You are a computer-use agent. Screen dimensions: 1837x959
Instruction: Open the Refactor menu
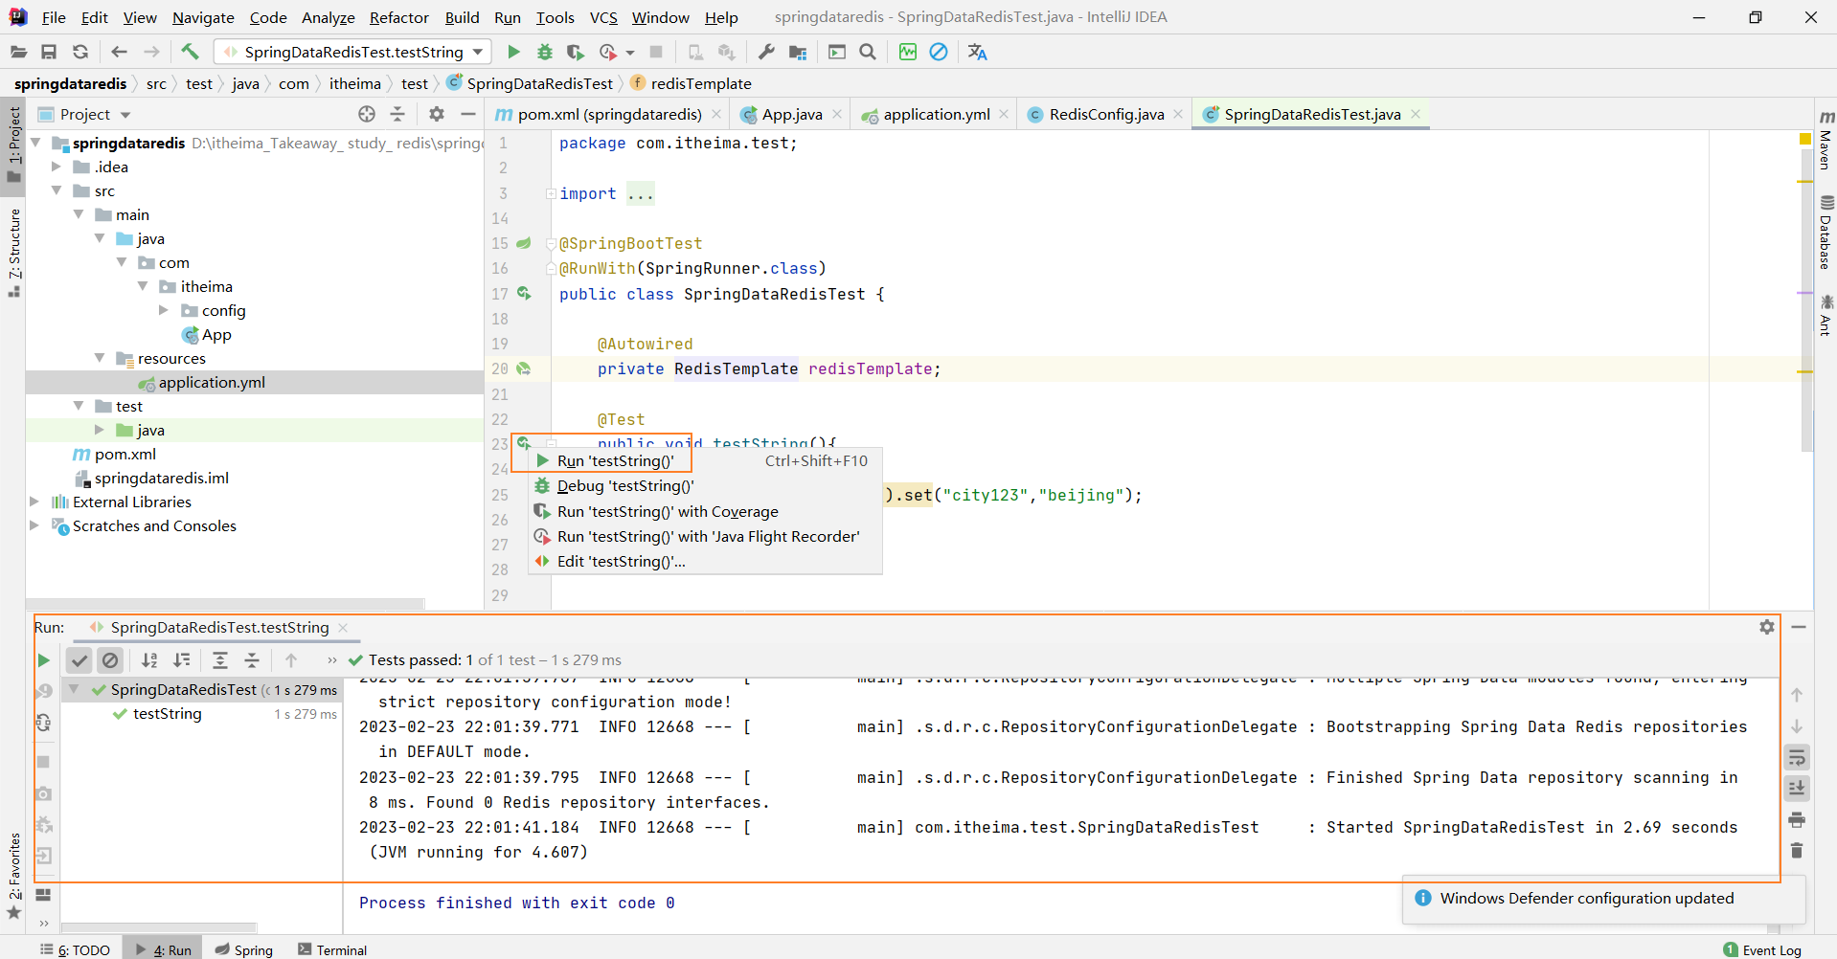398,17
